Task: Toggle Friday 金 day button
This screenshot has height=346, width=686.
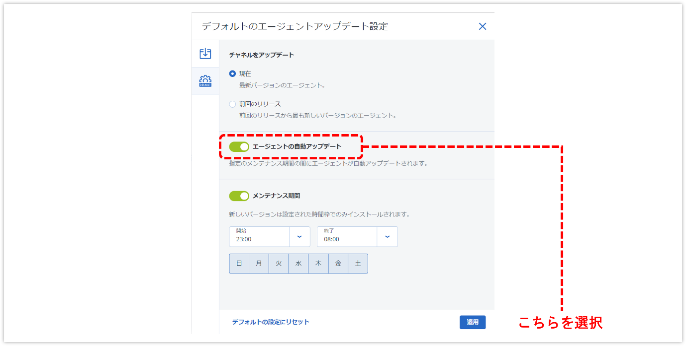Action: click(338, 264)
